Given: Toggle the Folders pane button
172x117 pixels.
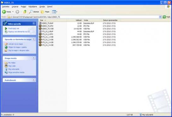Looking at the screenshot, I should tap(45, 12).
